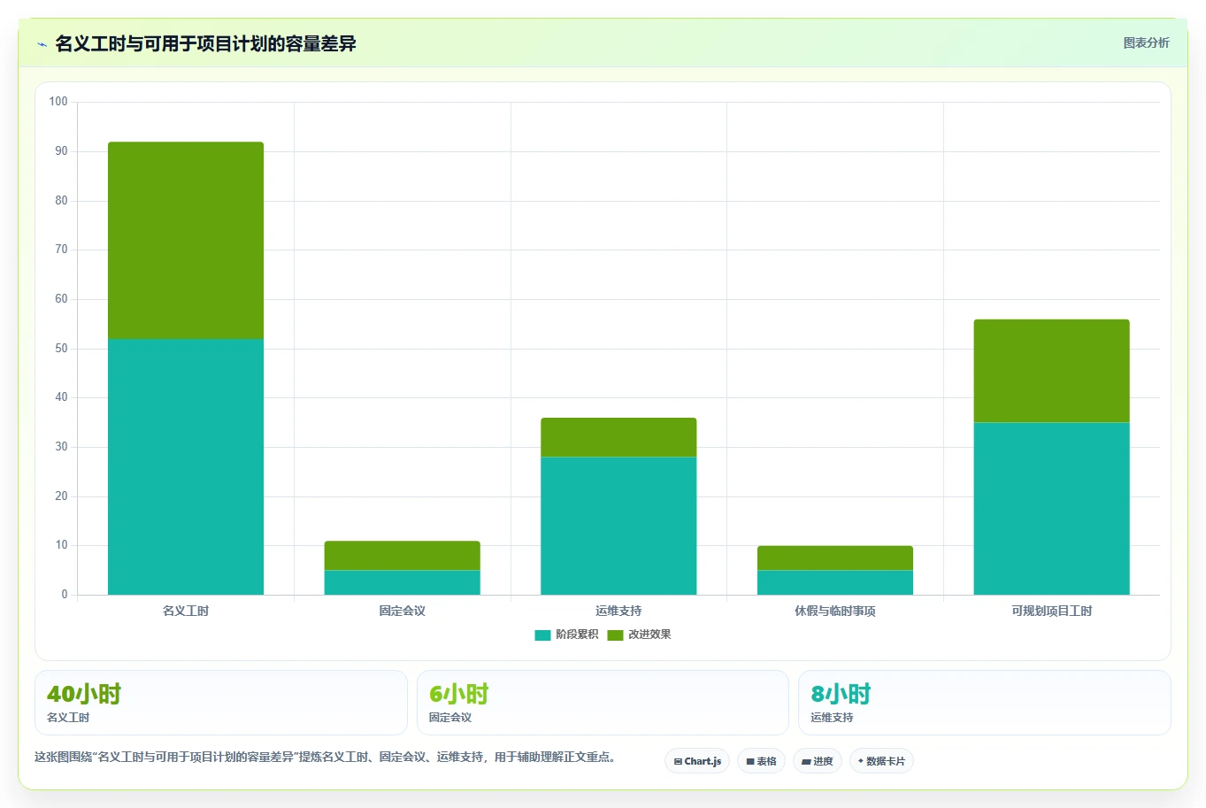Click the 图表分析 label in header
This screenshot has height=808, width=1206.
coord(1146,42)
